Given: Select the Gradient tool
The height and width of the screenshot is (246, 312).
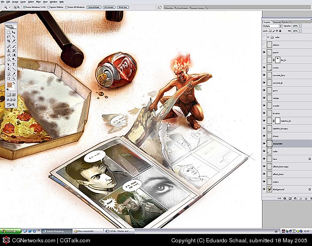Looking at the screenshot, I should [14, 55].
